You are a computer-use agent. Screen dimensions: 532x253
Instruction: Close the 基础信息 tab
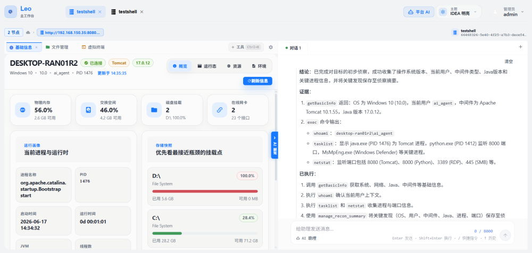[36, 47]
